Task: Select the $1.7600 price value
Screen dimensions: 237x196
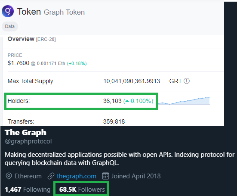Action: 18,63
